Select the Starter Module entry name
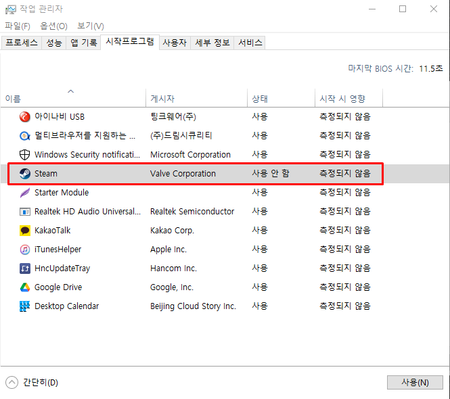The image size is (450, 399). click(62, 193)
